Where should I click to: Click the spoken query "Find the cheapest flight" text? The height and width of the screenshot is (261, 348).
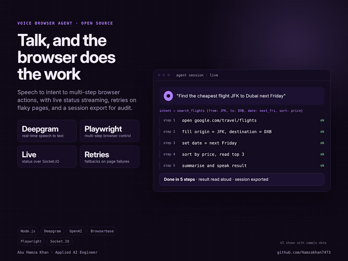[231, 96]
